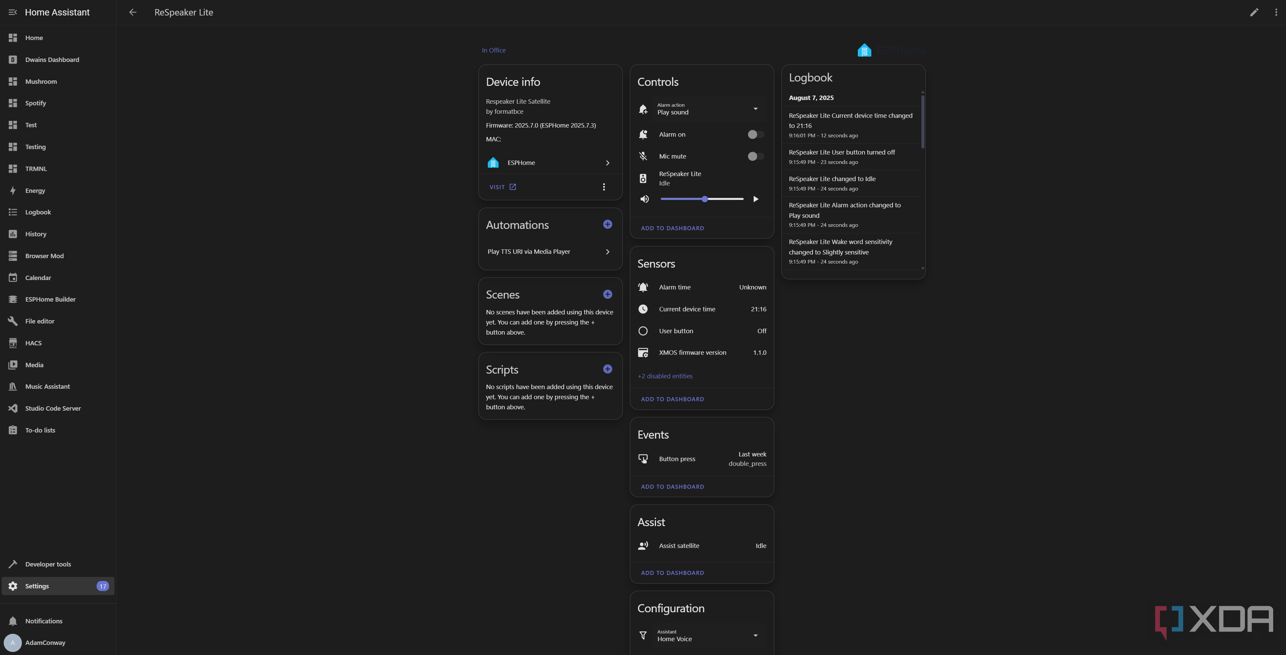Click the ESPHome logo at top right

click(891, 50)
